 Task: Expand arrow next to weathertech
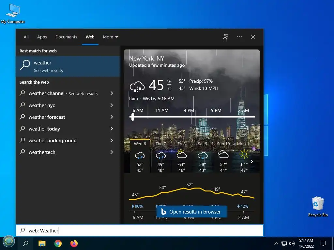tap(112, 152)
